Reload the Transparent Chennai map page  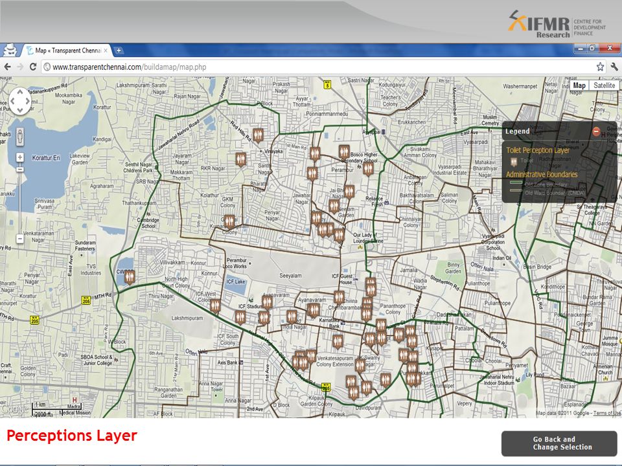pos(33,67)
